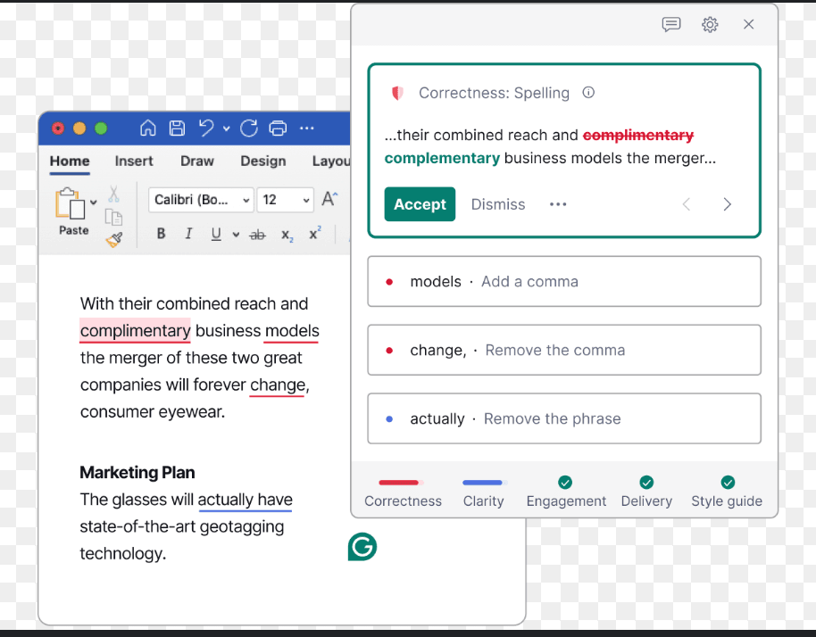The width and height of the screenshot is (816, 637).
Task: Open the font size 12 dropdown
Action: point(286,200)
